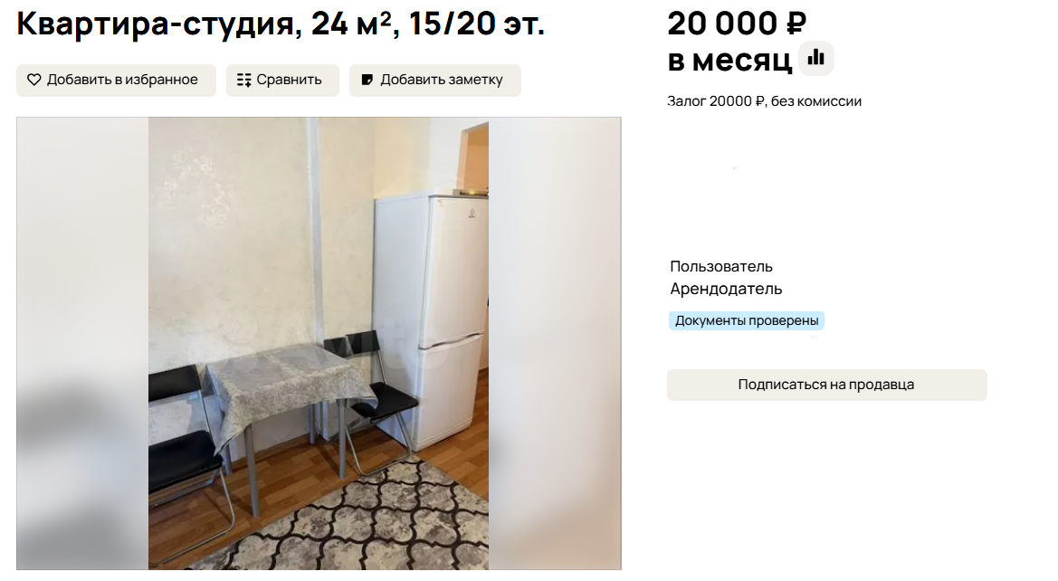This screenshot has width=1058, height=581.
Task: Click the note icon beside Добавить заметку
Action: (367, 80)
